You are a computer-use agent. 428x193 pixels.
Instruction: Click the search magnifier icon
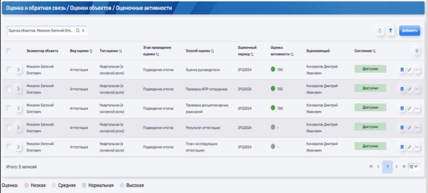[78, 30]
